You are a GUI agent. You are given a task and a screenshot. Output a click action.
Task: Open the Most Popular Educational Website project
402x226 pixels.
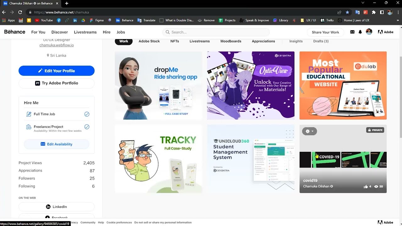[x=343, y=85]
